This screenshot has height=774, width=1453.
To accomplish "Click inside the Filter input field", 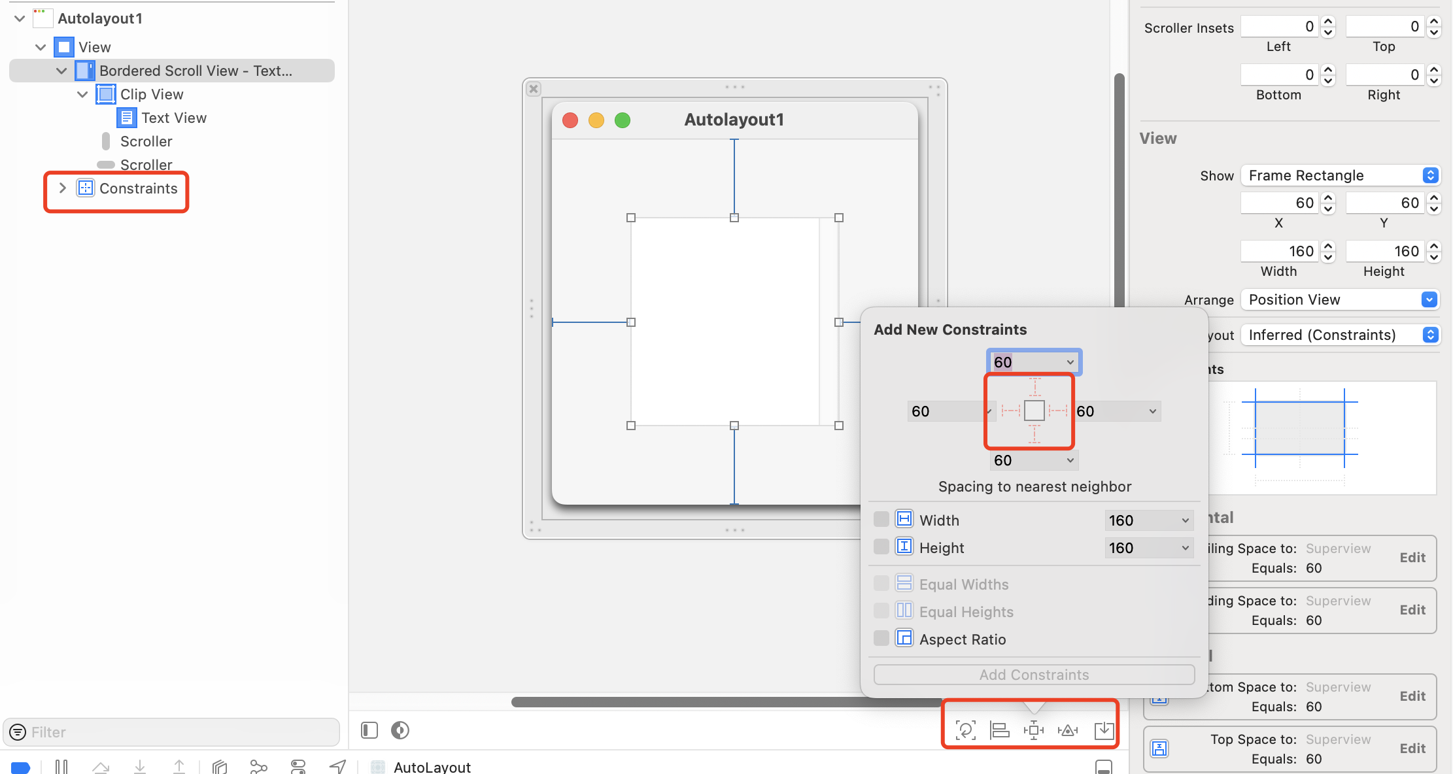I will (x=131, y=732).
